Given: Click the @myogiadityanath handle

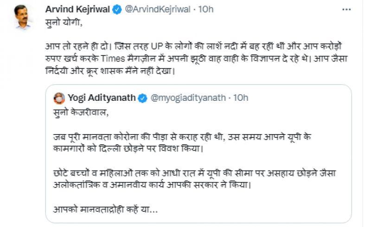Looking at the screenshot, I should (x=187, y=98).
